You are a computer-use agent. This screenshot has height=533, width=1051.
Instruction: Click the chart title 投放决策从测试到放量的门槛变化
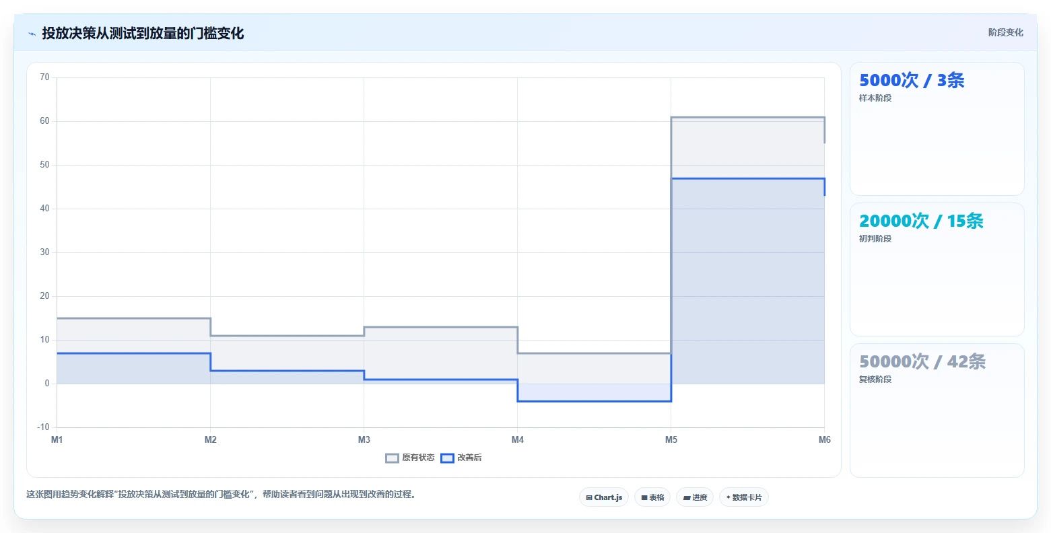pos(143,33)
